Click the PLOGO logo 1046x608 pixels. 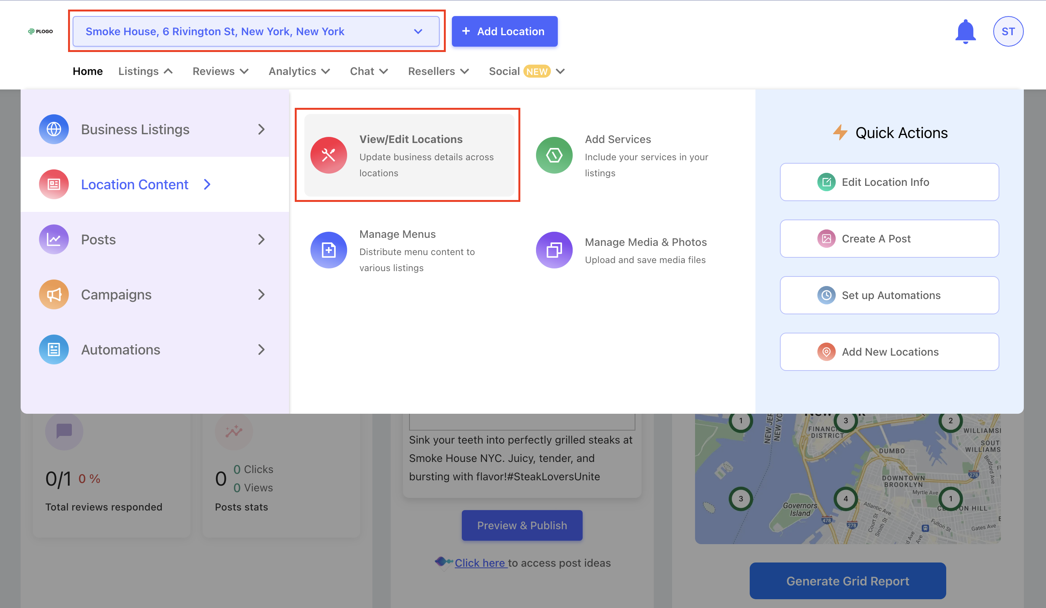click(40, 31)
